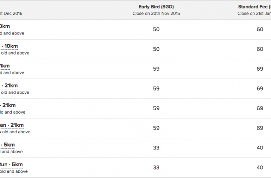The image size is (271, 178).
Task: Select Early Bird fee 50 in '· 10km' row
Action: coord(156,49)
